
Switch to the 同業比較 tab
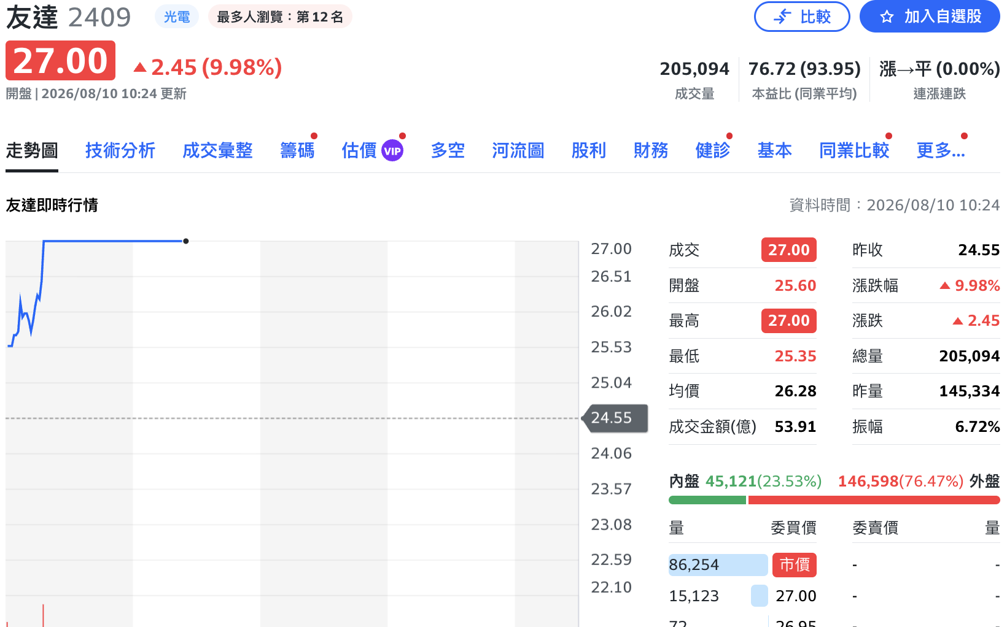[x=854, y=150]
